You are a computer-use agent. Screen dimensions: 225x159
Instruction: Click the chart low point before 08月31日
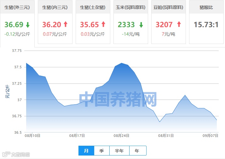(x=159, y=122)
